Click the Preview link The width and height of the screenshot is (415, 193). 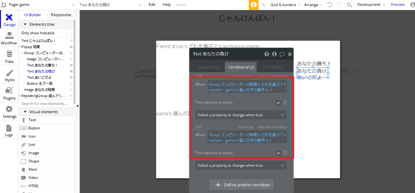point(398,5)
